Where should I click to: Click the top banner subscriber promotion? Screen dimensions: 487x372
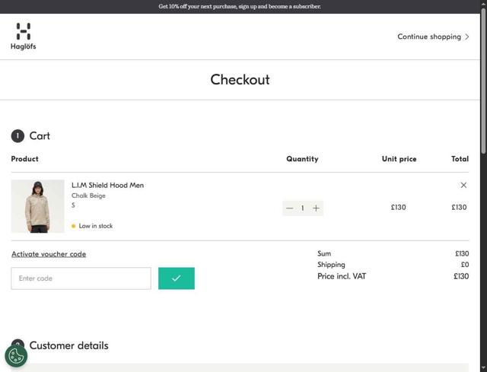tap(240, 6)
